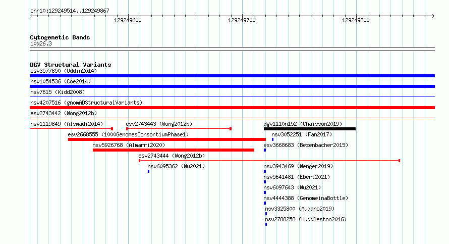The image size is (449, 244).
Task: Click the 10q26.3 cytogenetic band label
Action: 41,44
